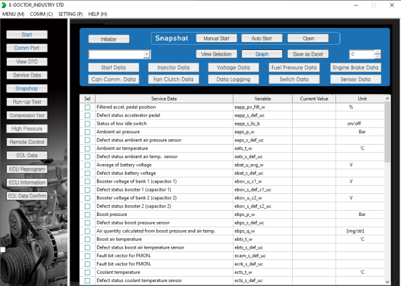Open the COMM (C) menu

pyautogui.click(x=41, y=14)
